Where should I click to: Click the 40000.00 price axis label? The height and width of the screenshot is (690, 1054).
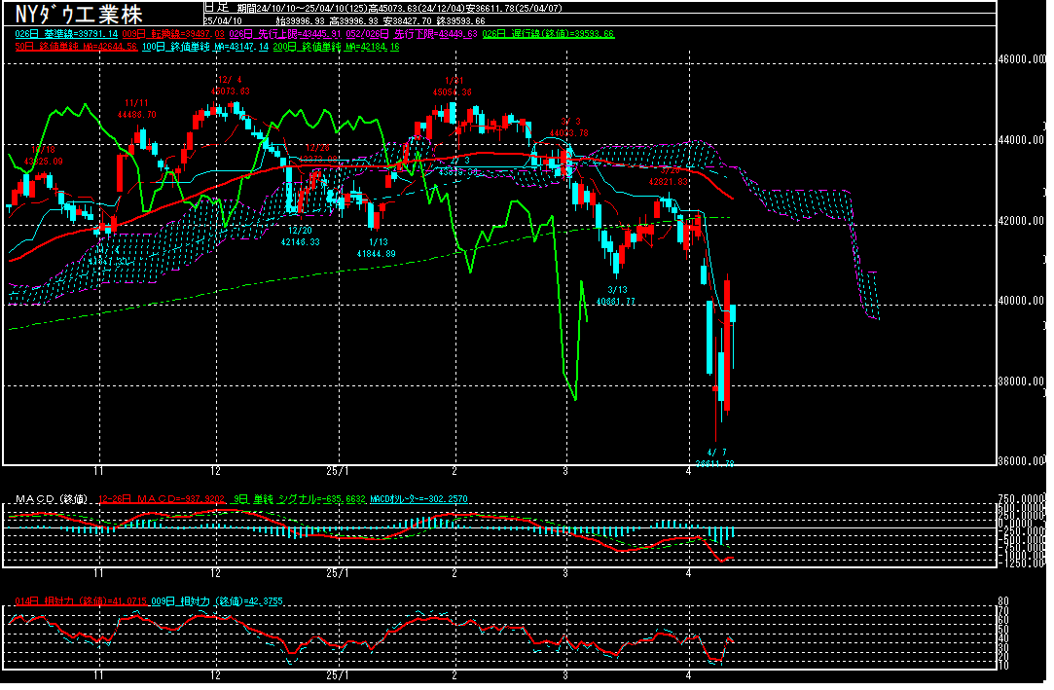point(1022,301)
